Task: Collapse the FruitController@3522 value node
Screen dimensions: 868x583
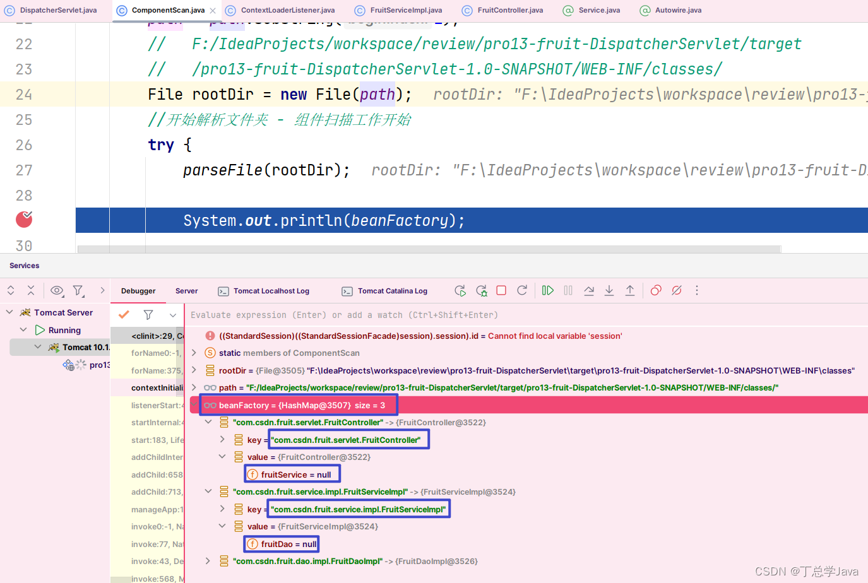Action: pyautogui.click(x=222, y=457)
